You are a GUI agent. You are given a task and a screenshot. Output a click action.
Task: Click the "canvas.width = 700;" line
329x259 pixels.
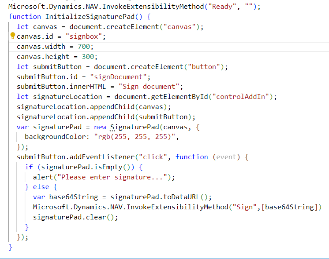tap(55, 47)
